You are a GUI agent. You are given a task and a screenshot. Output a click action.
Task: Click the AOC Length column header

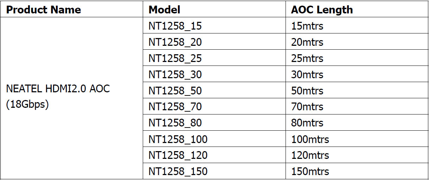322,10
